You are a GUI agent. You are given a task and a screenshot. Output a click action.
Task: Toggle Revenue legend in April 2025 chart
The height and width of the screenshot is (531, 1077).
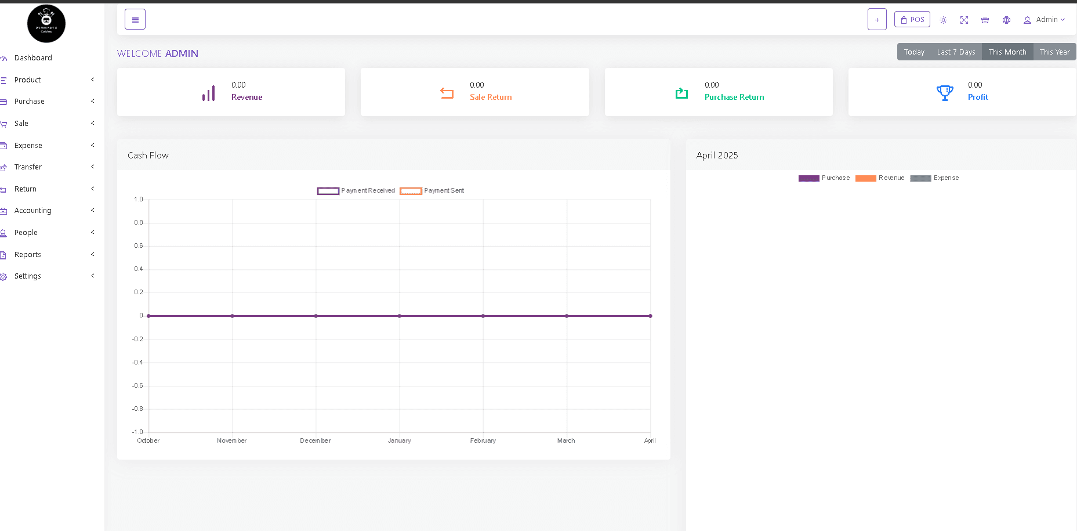(x=880, y=178)
